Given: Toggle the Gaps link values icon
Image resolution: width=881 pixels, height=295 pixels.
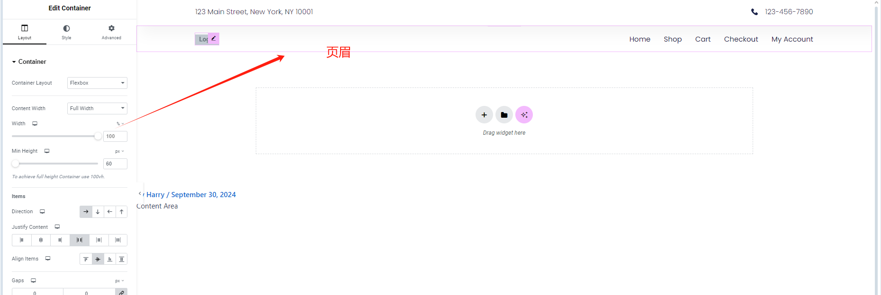Looking at the screenshot, I should click(x=121, y=292).
